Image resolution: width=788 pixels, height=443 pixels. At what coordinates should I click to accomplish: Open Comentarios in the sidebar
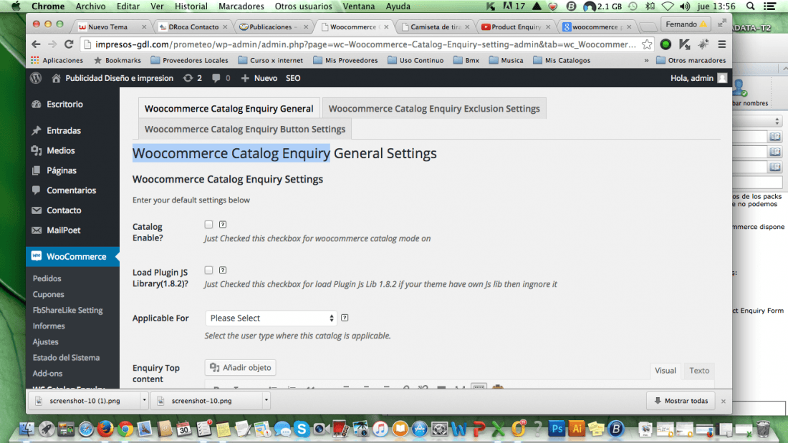[x=72, y=190]
